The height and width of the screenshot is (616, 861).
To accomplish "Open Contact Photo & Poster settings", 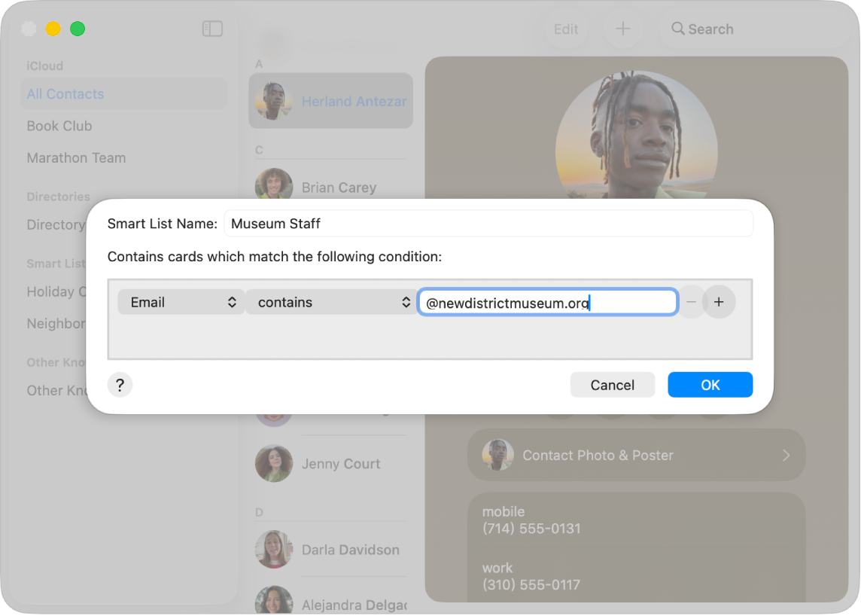I will pyautogui.click(x=636, y=455).
